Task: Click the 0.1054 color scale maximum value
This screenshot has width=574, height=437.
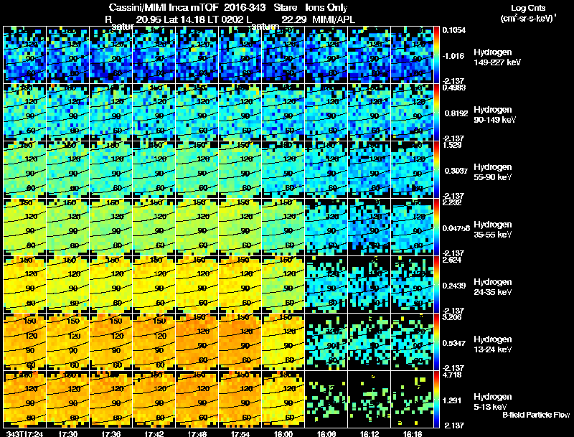Action: coord(454,30)
